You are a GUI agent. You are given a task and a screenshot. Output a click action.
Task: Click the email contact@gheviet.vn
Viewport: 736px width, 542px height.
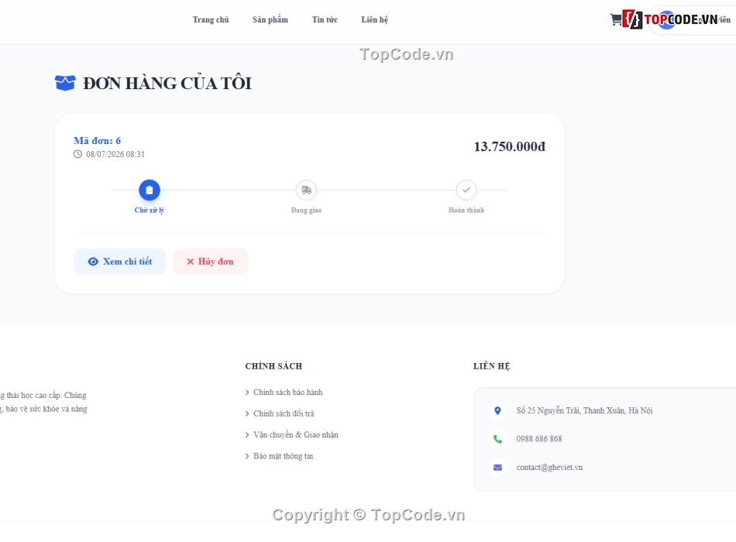(549, 468)
